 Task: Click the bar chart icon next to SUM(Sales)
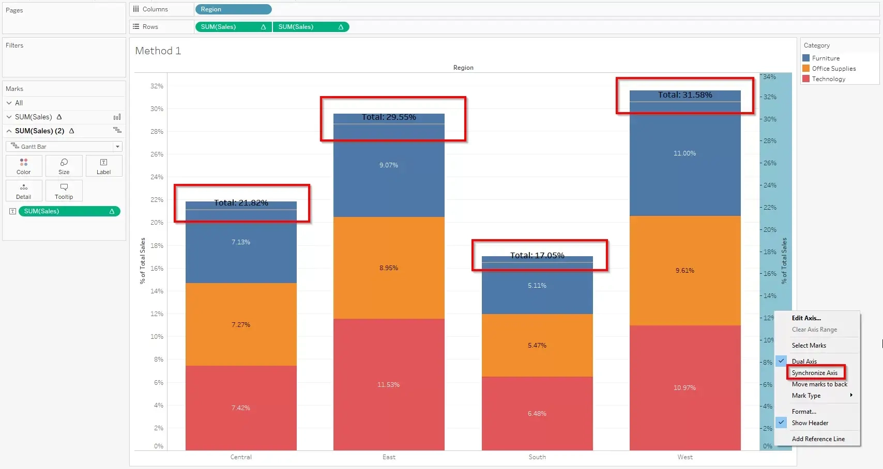point(117,117)
